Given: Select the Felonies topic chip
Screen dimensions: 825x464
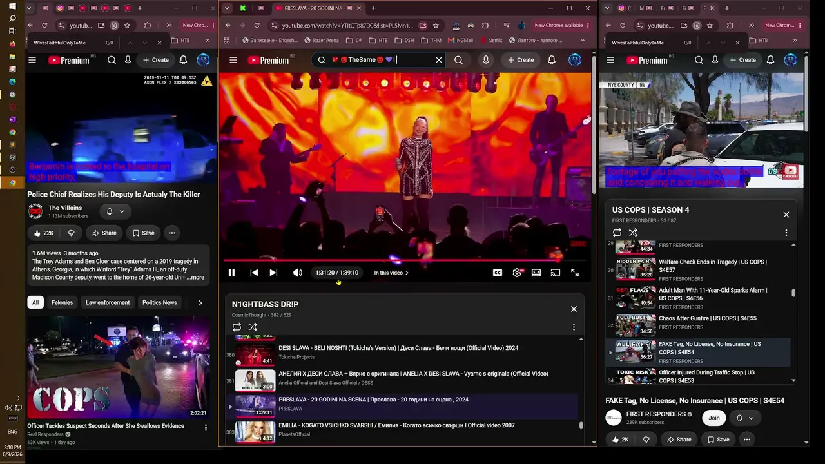Looking at the screenshot, I should click(x=63, y=302).
